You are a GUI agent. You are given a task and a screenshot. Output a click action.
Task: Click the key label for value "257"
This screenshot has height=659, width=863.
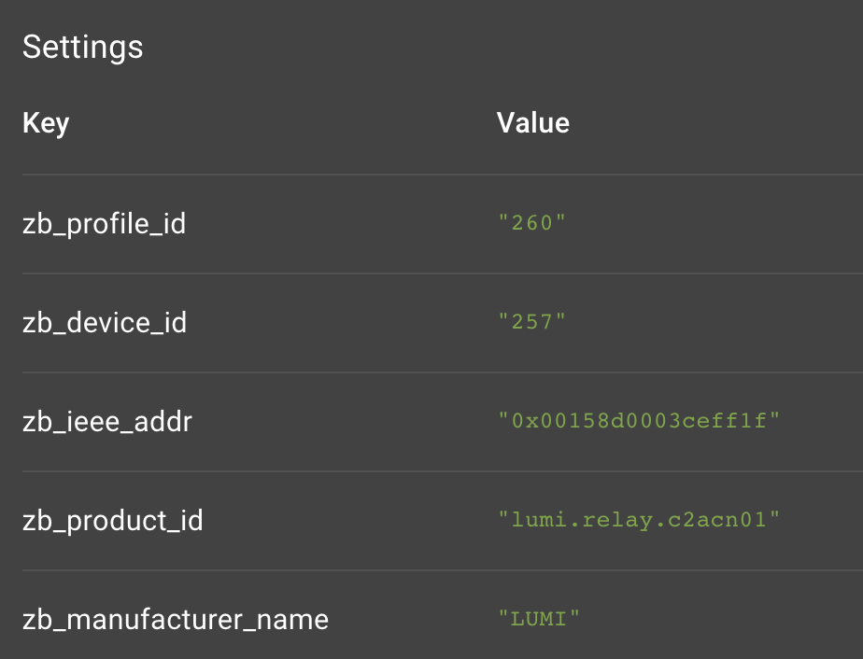coord(105,323)
